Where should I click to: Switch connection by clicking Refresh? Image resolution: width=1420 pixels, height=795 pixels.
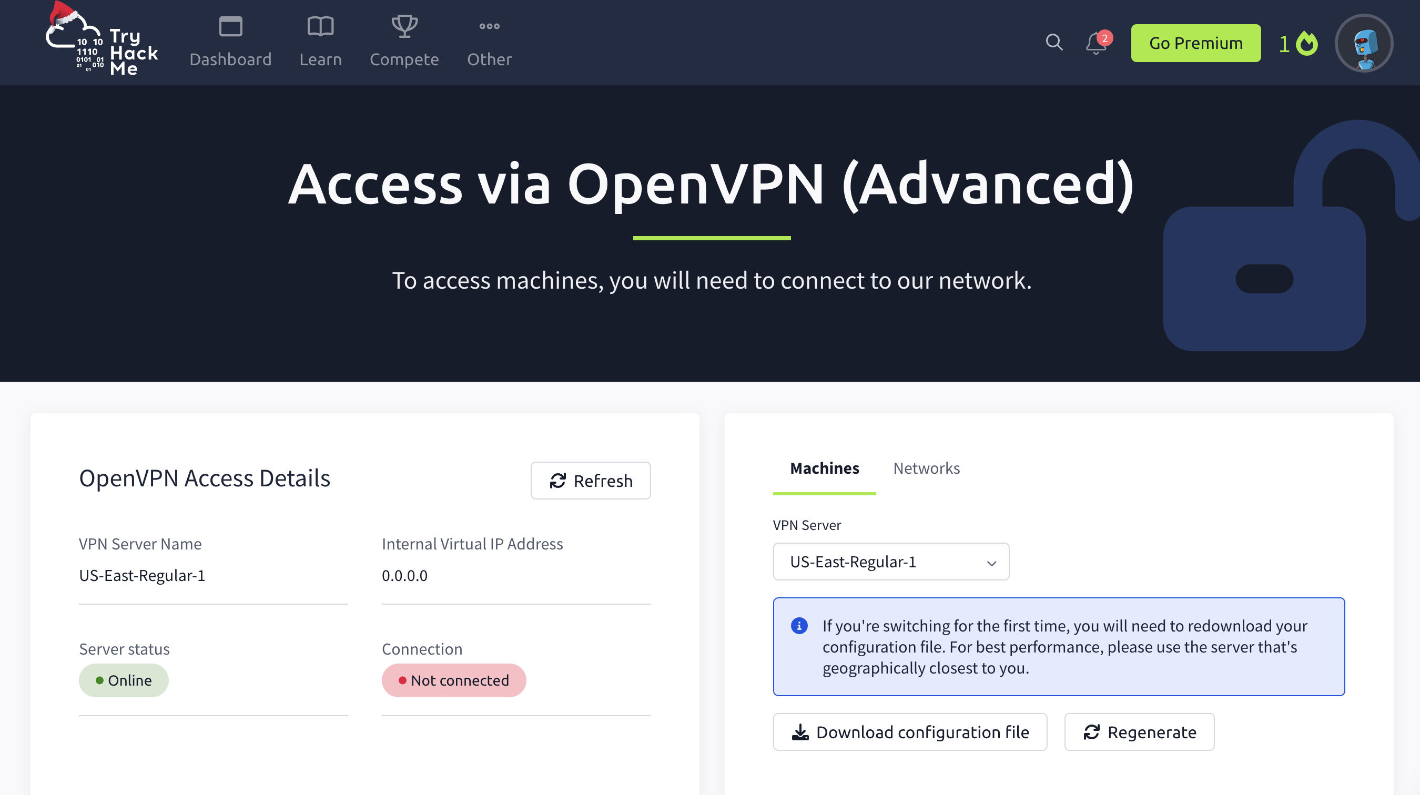coord(591,481)
